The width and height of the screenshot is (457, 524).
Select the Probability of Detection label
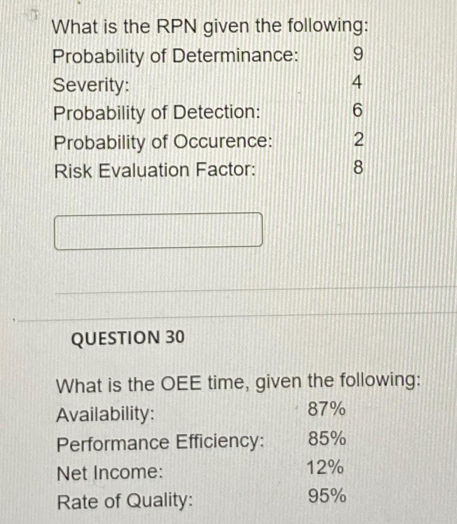(x=156, y=113)
